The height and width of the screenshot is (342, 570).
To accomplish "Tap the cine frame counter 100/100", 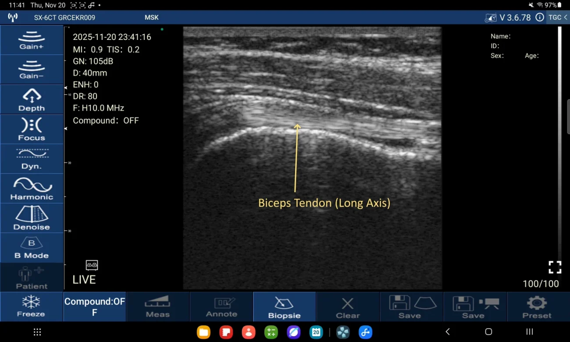I will click(x=541, y=284).
